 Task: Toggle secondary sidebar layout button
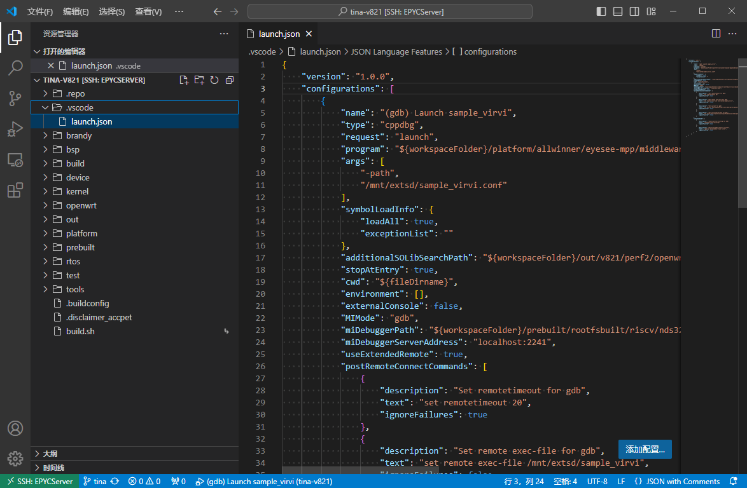(634, 11)
